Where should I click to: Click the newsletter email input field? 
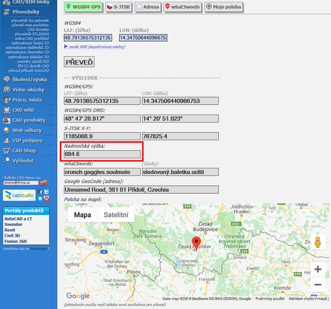pyautogui.click(x=21, y=183)
